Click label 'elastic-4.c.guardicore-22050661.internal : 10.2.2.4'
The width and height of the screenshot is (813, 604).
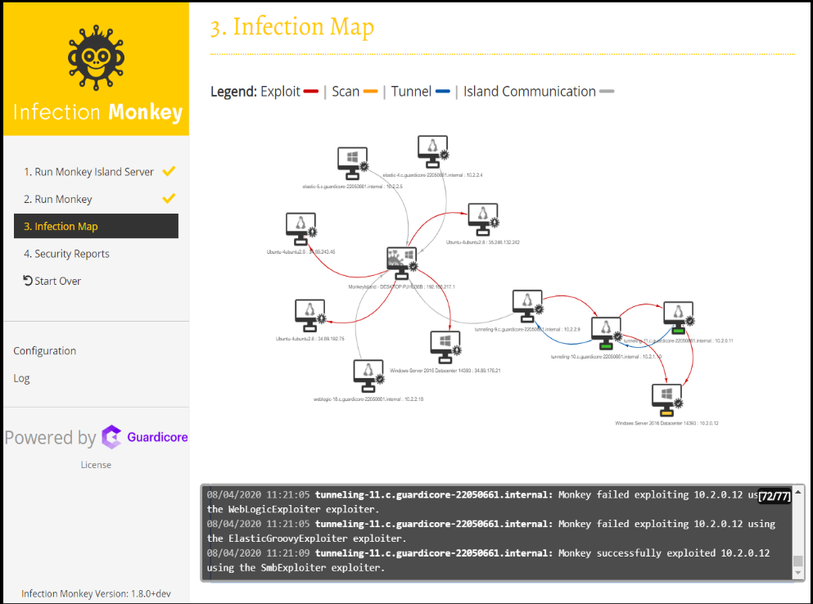(432, 175)
